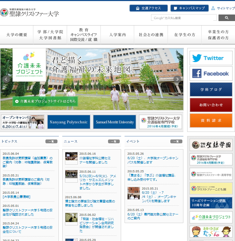Screen dimensions: 235x241
Task: Expand the トピックス 一覧 list button
Action: (x=51, y=141)
